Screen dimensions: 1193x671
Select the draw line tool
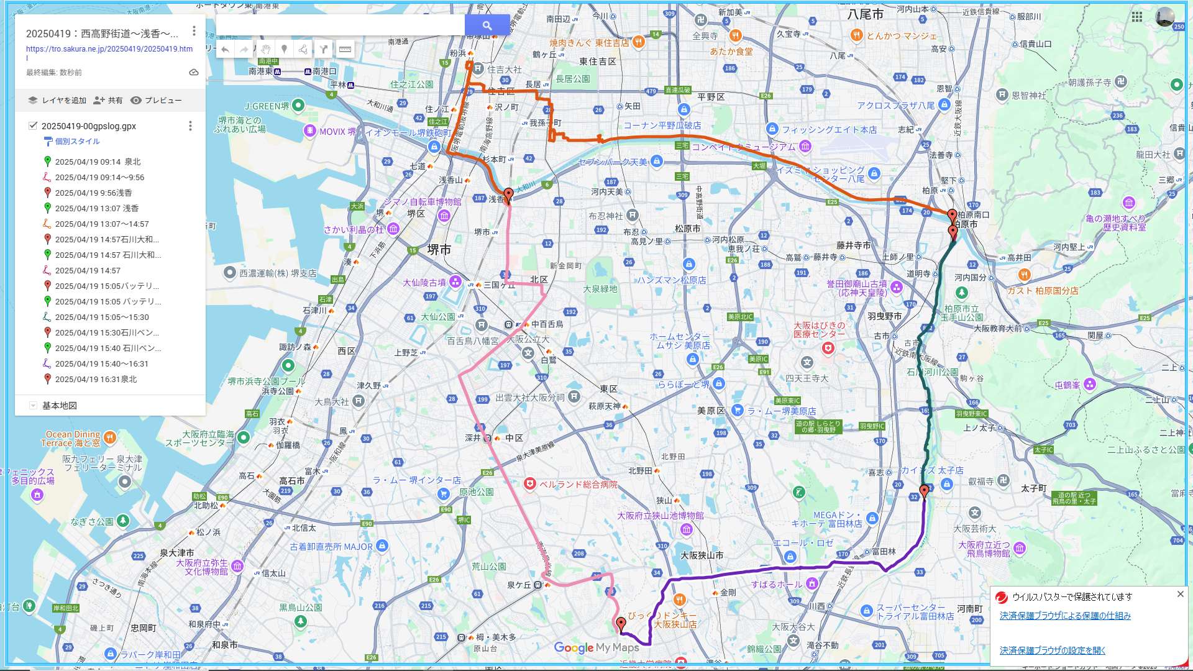point(303,49)
